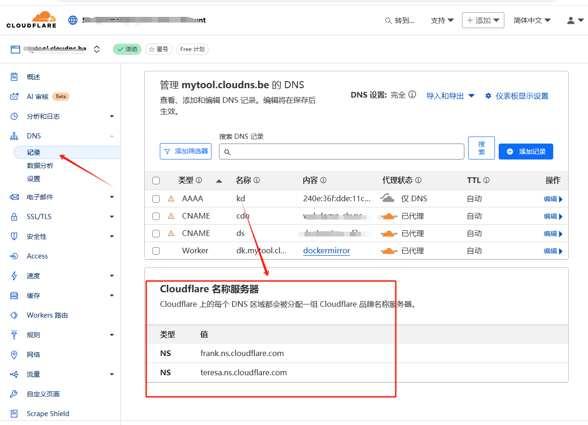The height and width of the screenshot is (425, 588).
Task: Click the DNS network sidebar icon
Action: click(x=14, y=136)
